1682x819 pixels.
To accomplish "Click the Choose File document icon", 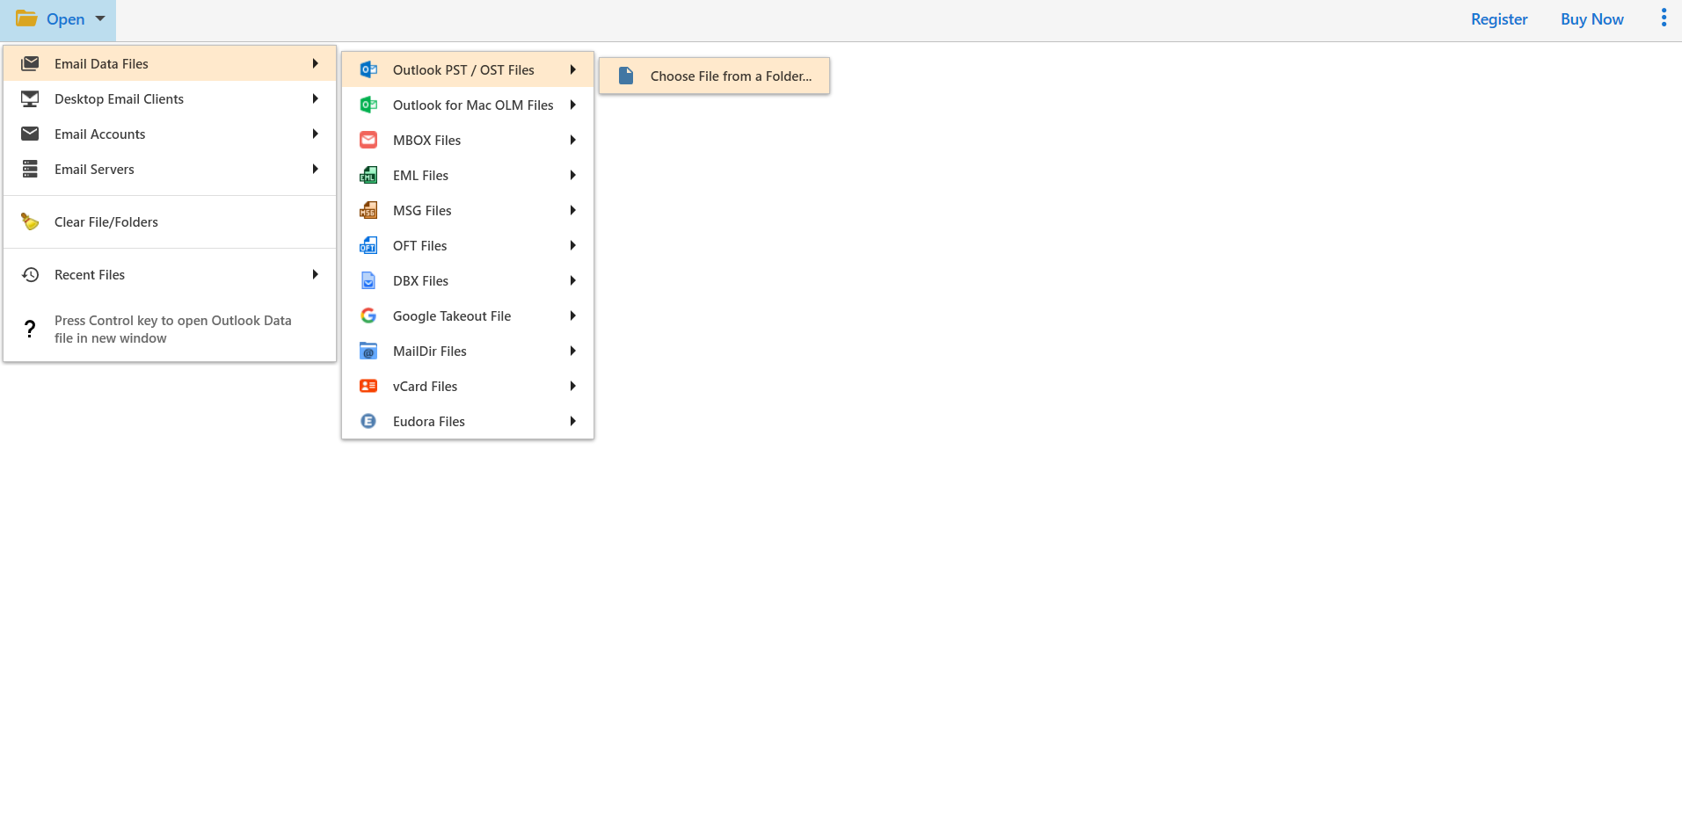I will (626, 76).
